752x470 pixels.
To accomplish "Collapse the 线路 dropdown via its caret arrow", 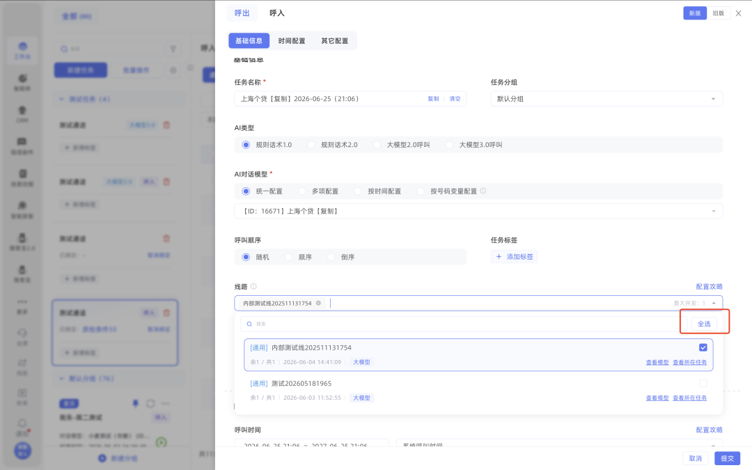I will [714, 303].
